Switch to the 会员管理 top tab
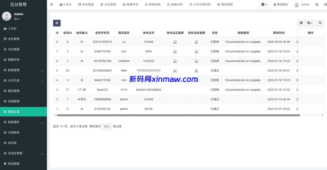327x170 pixels. pyautogui.click(x=86, y=4)
